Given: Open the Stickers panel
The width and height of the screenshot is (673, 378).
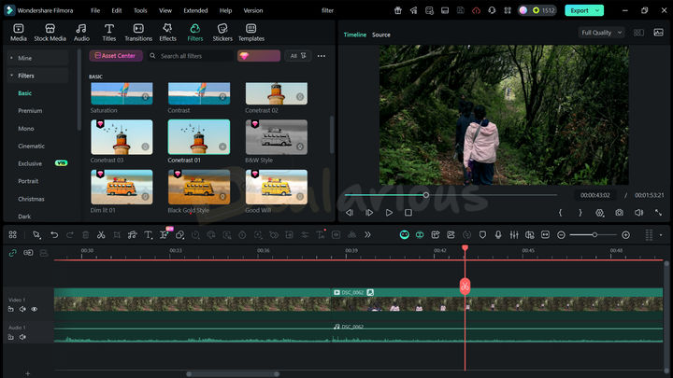Looking at the screenshot, I should click(x=222, y=33).
